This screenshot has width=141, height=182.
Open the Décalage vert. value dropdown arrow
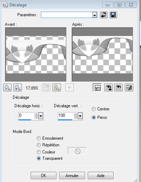[x=80, y=116]
